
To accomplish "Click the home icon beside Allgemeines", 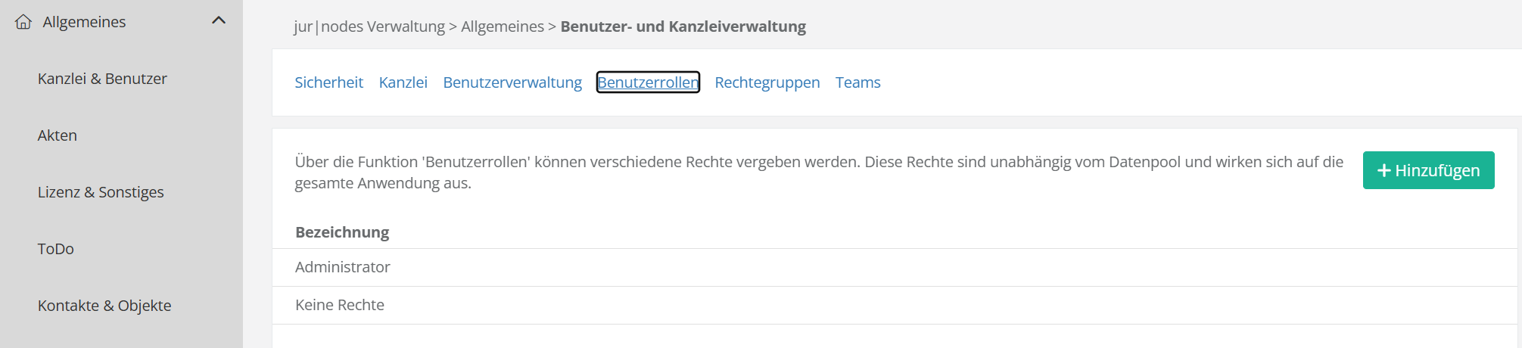I will tap(23, 22).
